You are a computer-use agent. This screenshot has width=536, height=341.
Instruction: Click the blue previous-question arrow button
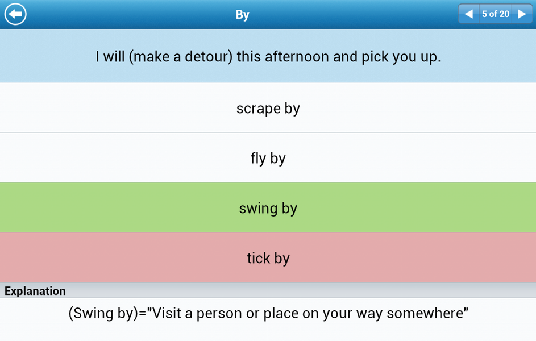468,14
